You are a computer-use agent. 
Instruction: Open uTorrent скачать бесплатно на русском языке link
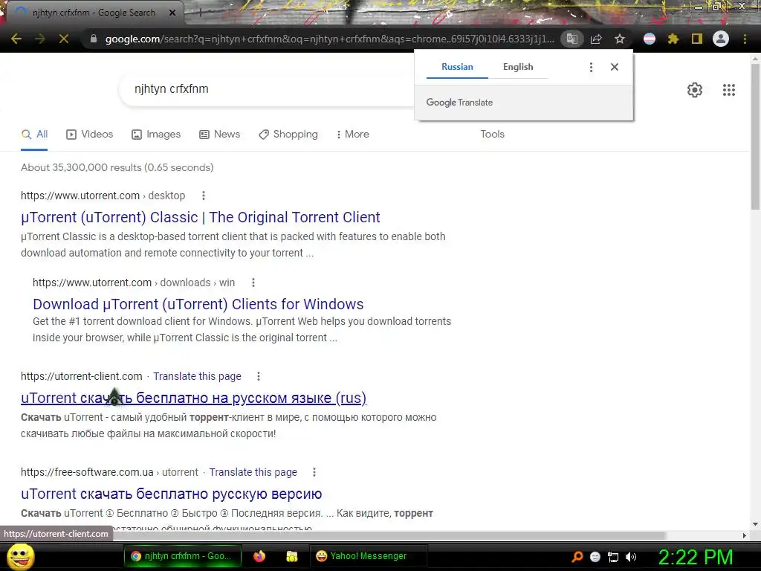tap(194, 399)
